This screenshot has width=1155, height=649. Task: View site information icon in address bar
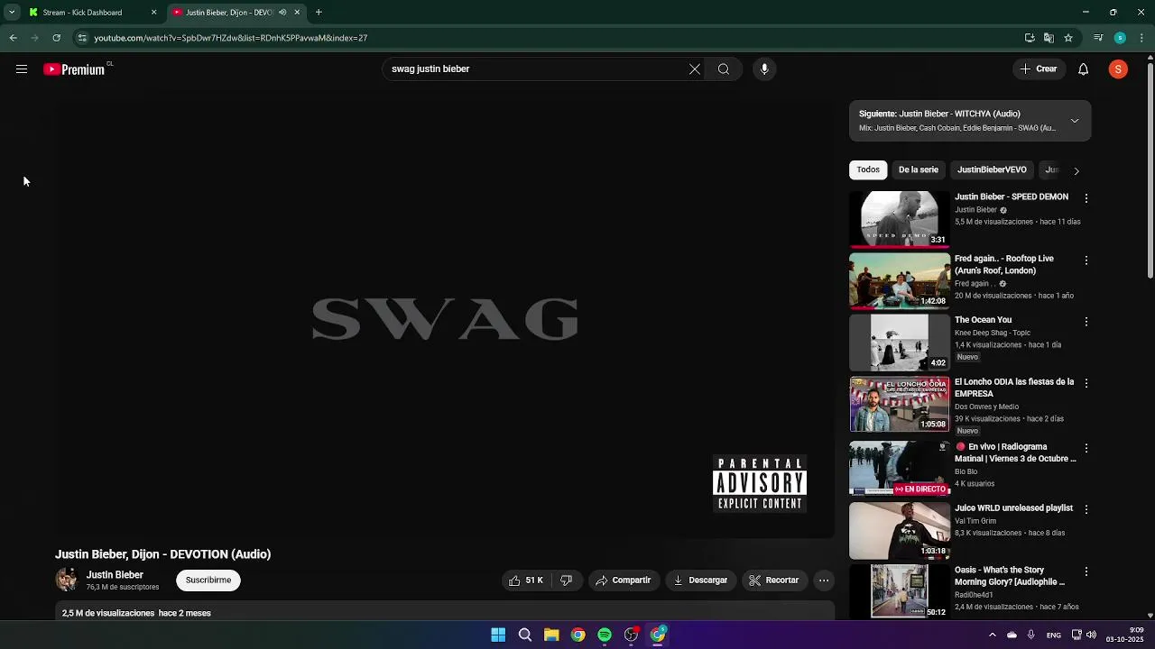tap(82, 38)
